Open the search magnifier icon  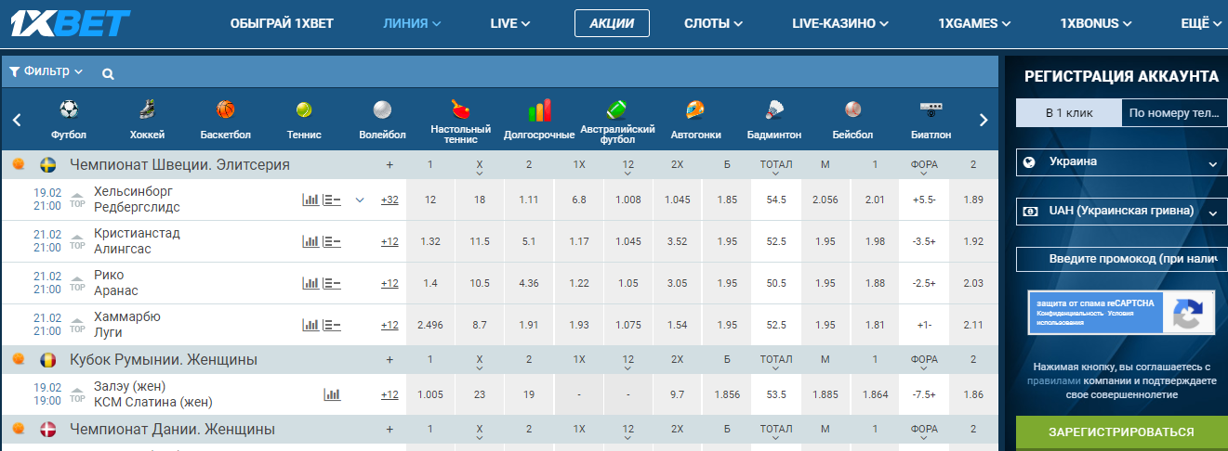tap(108, 72)
